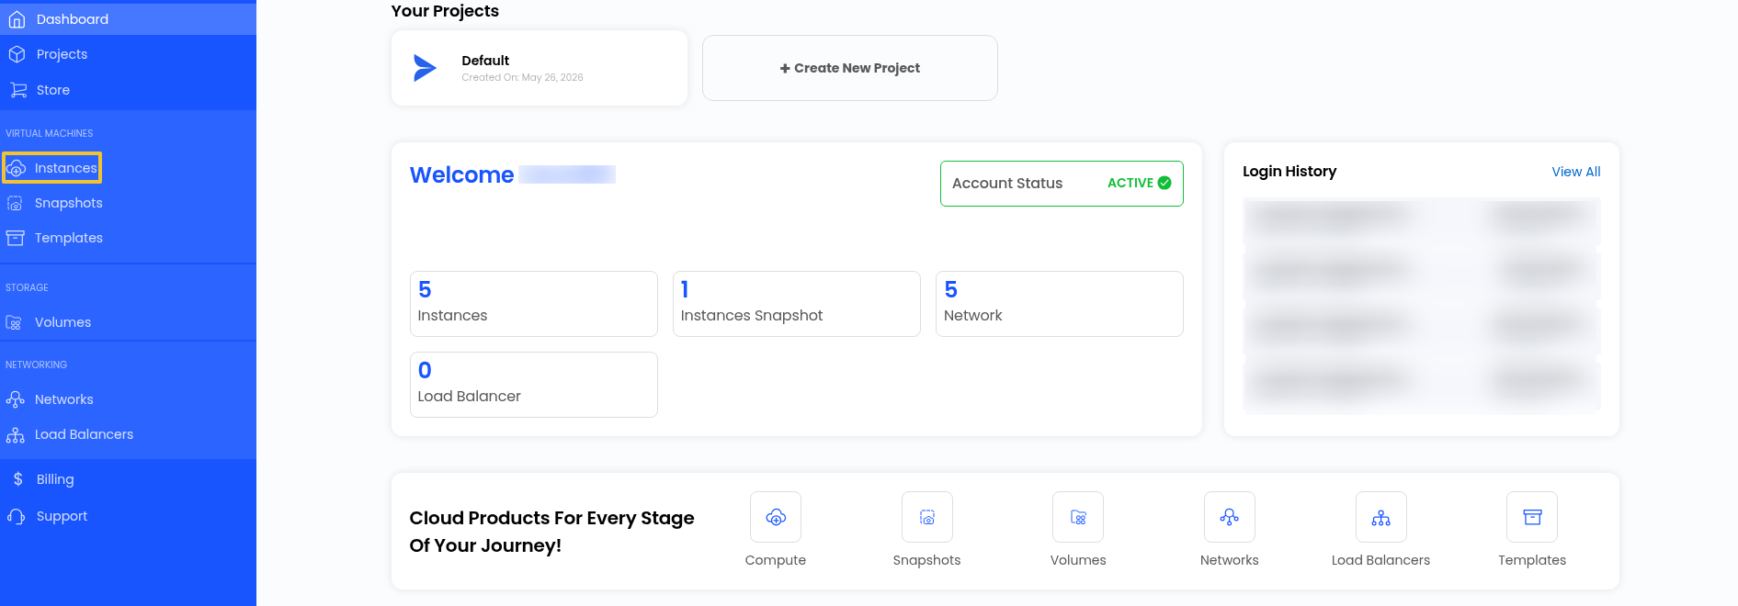
Task: Click the Billing dollar icon
Action: pyautogui.click(x=17, y=479)
